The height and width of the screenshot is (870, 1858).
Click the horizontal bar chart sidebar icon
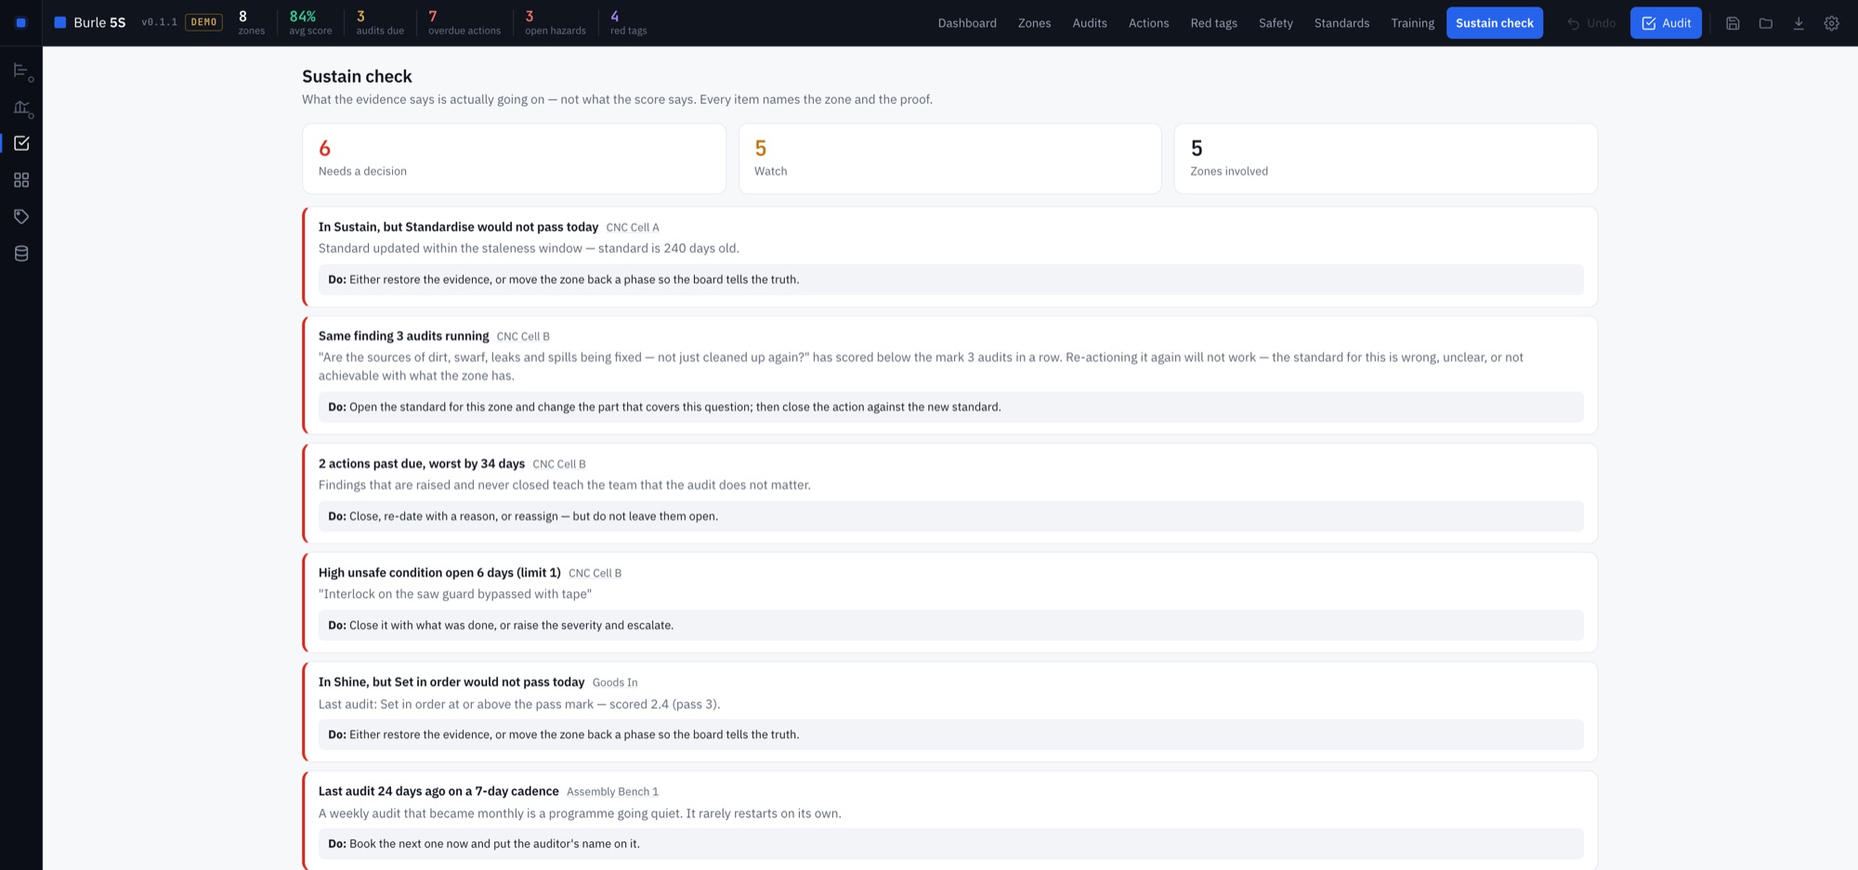[22, 71]
